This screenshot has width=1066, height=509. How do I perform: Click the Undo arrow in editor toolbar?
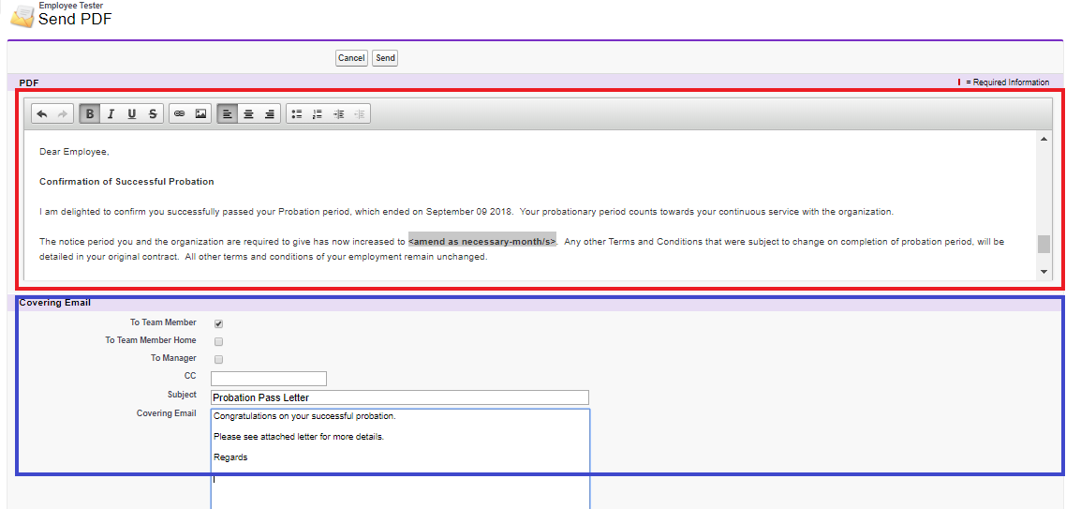[x=42, y=114]
